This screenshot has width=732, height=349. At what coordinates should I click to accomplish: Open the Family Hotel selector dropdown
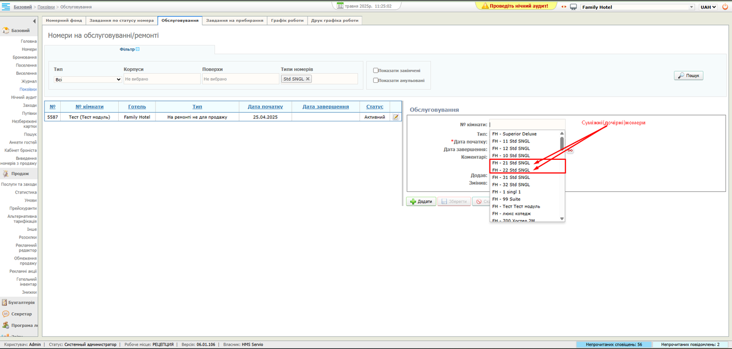pyautogui.click(x=638, y=7)
